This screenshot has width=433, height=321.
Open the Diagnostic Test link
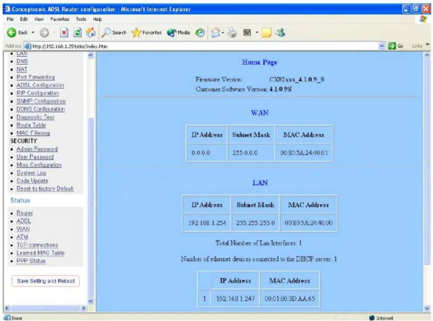(36, 117)
